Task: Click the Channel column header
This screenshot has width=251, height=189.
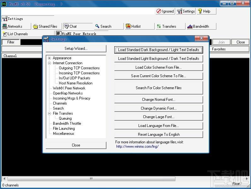Action: [22, 56]
